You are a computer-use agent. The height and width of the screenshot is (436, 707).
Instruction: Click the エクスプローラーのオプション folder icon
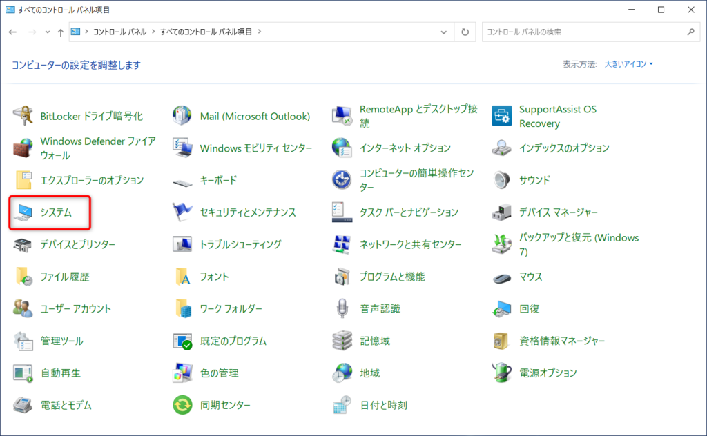23,180
